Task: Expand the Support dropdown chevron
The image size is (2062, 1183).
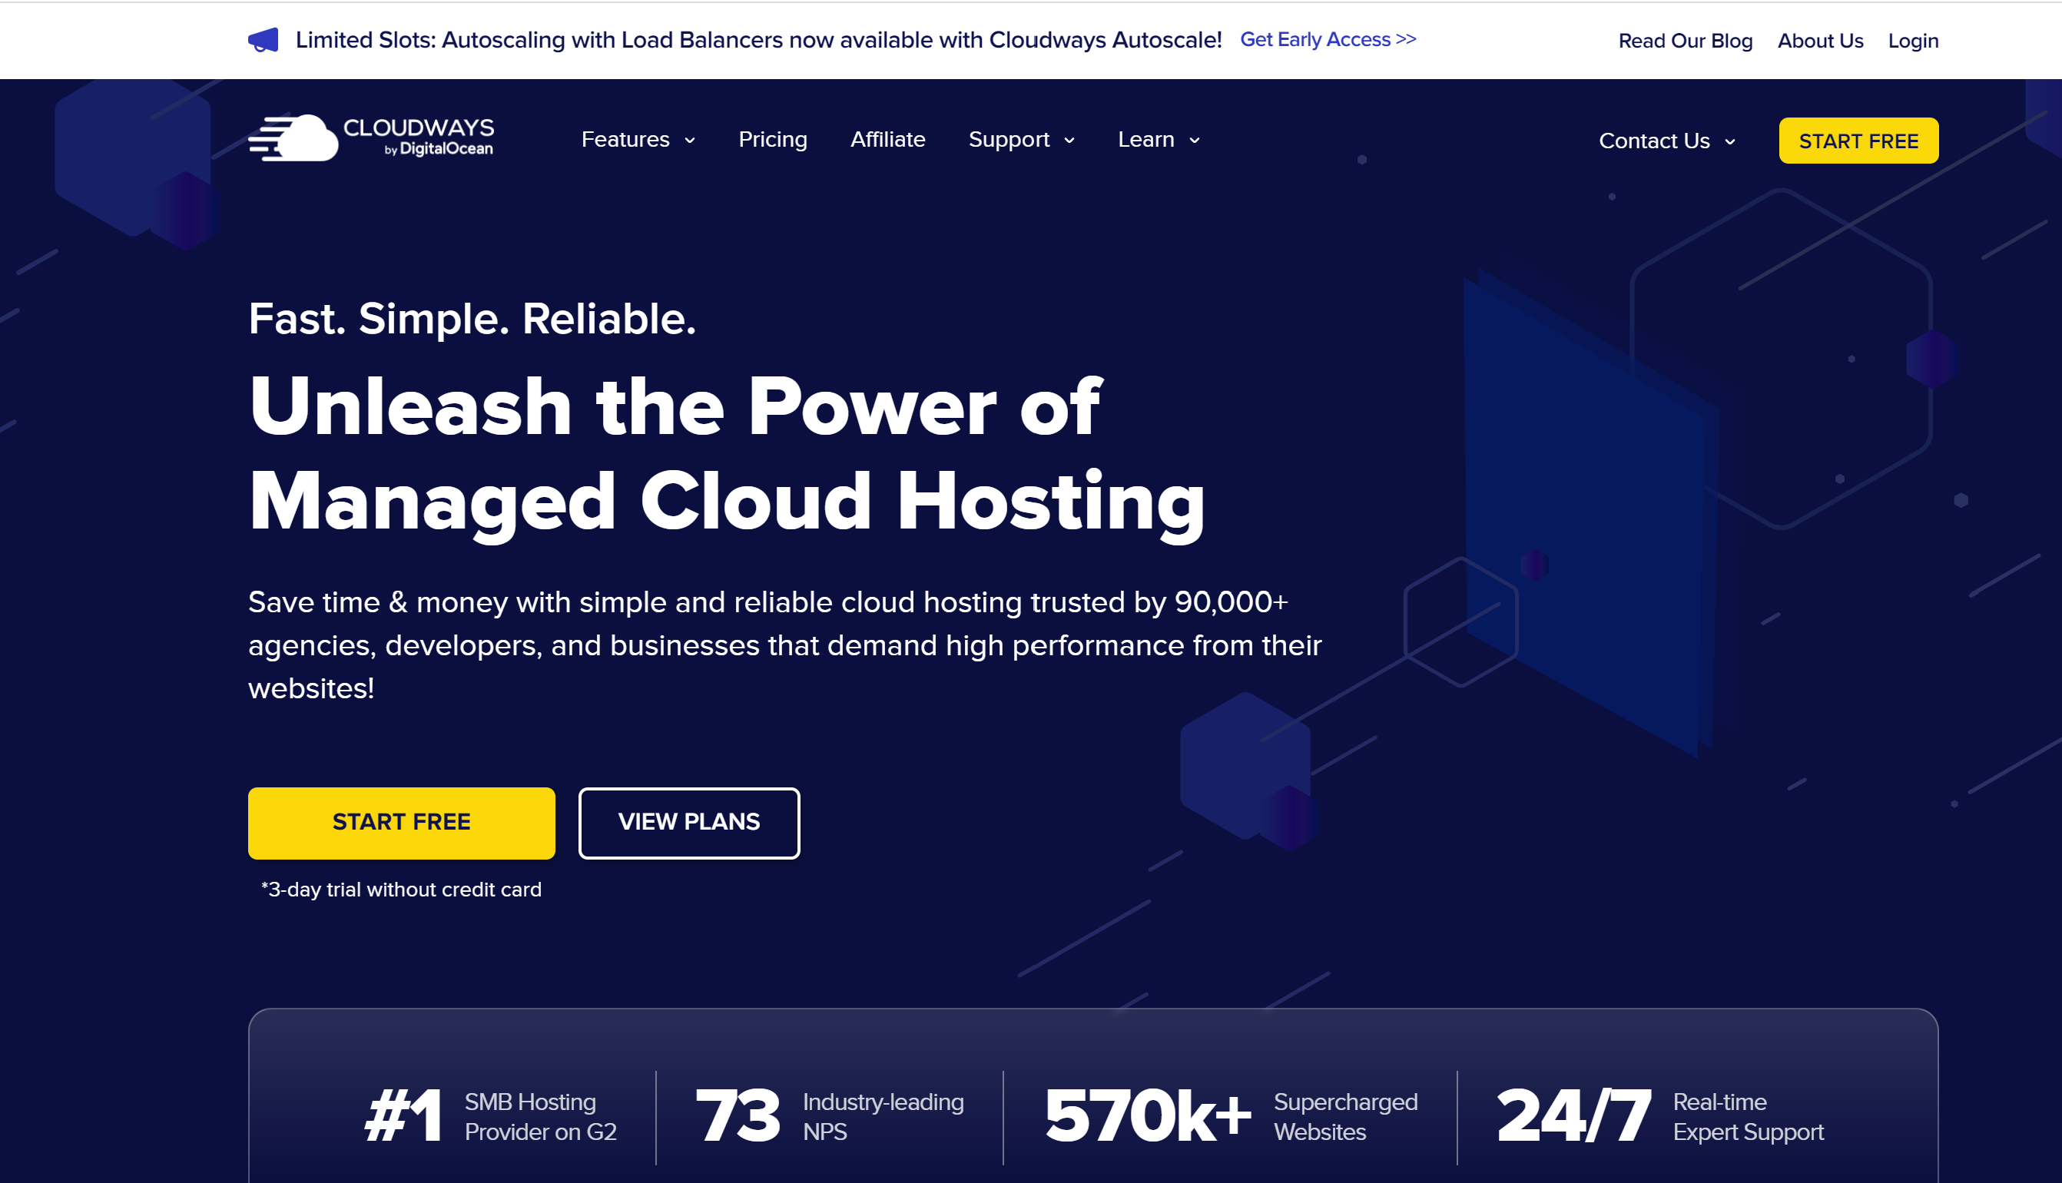Action: [x=1069, y=141]
